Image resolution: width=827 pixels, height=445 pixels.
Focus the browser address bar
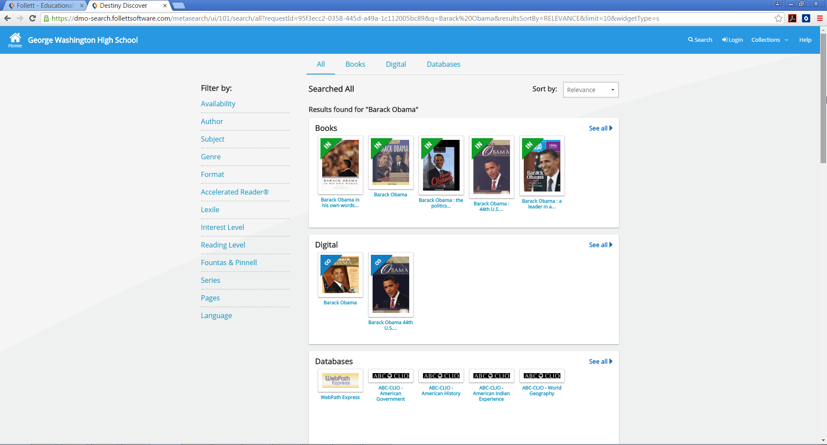[x=409, y=18]
